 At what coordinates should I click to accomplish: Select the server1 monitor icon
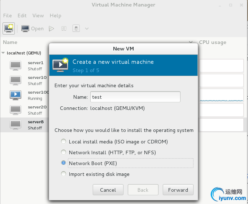tap(15, 66)
